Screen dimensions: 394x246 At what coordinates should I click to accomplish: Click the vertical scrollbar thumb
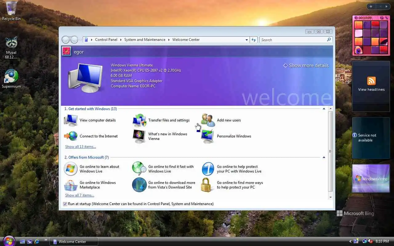point(331,151)
